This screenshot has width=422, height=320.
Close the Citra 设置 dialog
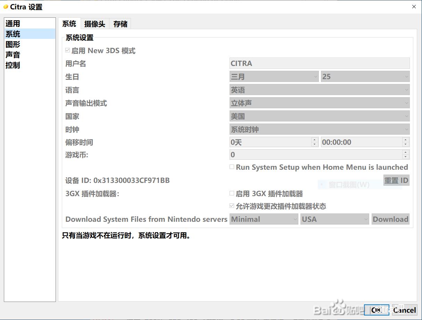pos(414,7)
